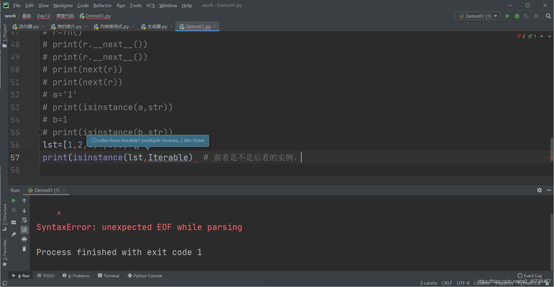Close the 生成器.py editor tab
The height and width of the screenshot is (287, 554).
(171, 26)
